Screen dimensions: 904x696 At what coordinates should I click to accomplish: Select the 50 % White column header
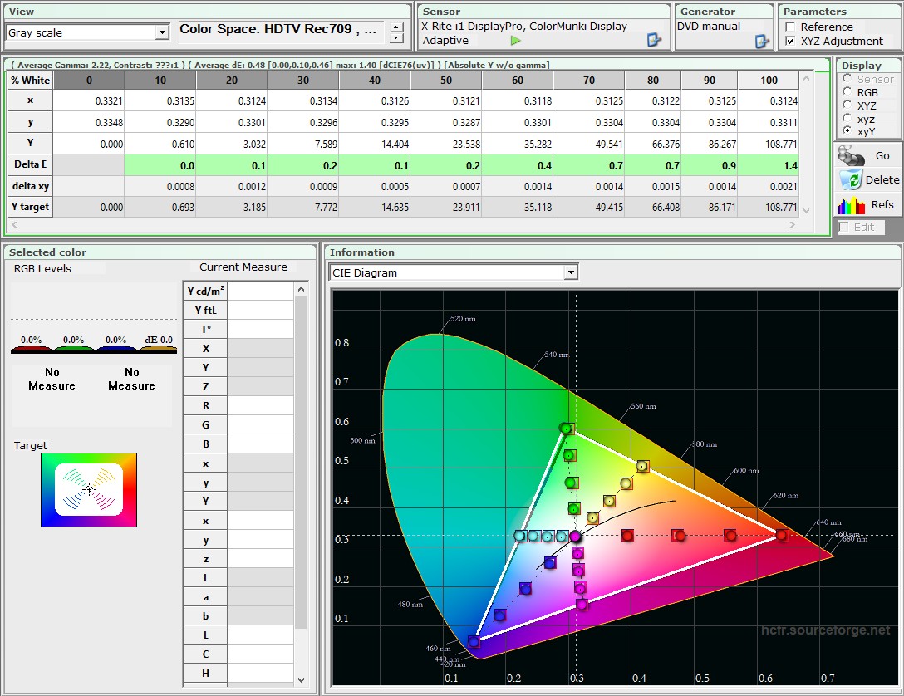click(446, 80)
